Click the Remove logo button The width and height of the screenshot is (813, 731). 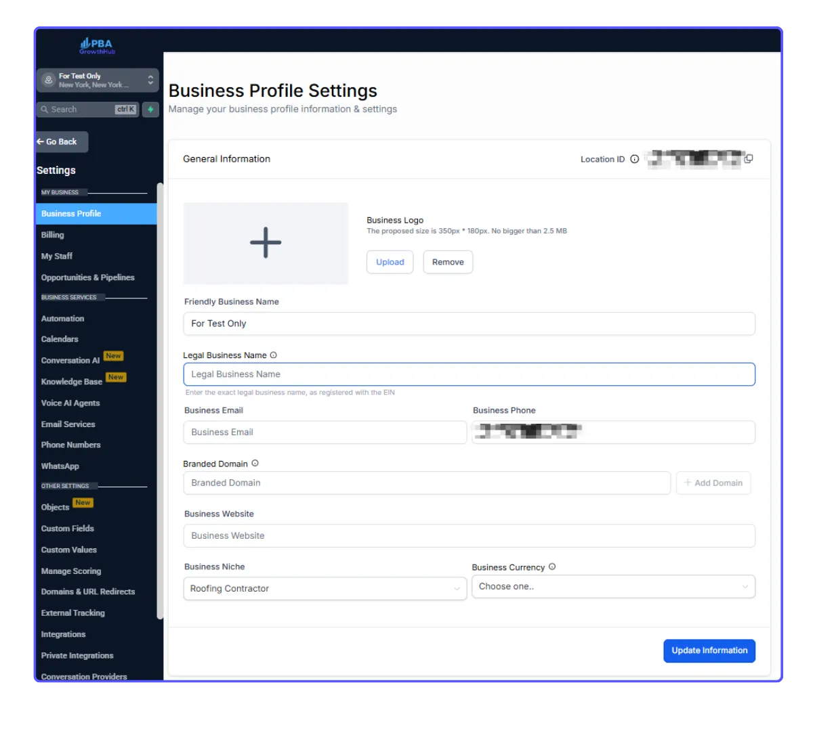(x=448, y=262)
